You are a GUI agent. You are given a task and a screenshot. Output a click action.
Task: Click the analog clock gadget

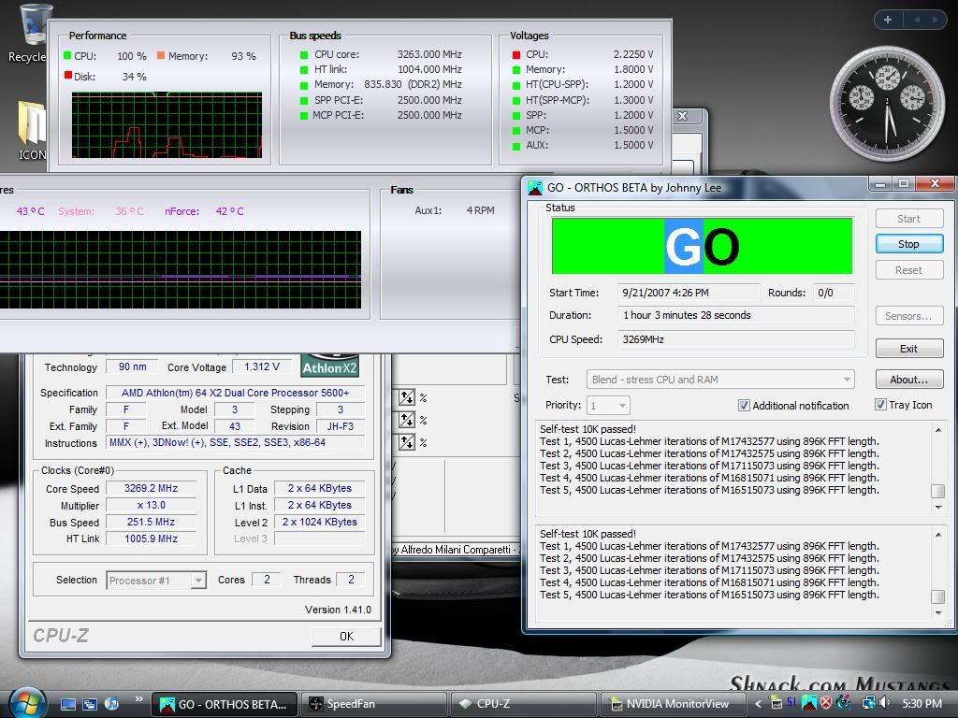[887, 101]
